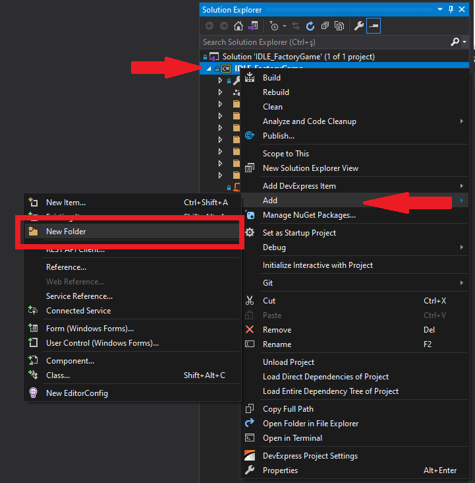The image size is (475, 483).
Task: Click Open Folder in File Explorer
Action: coord(310,424)
